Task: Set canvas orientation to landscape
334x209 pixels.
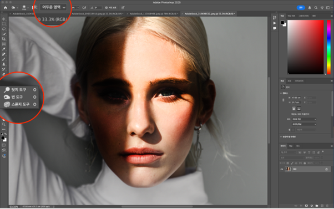Action: [x=299, y=109]
